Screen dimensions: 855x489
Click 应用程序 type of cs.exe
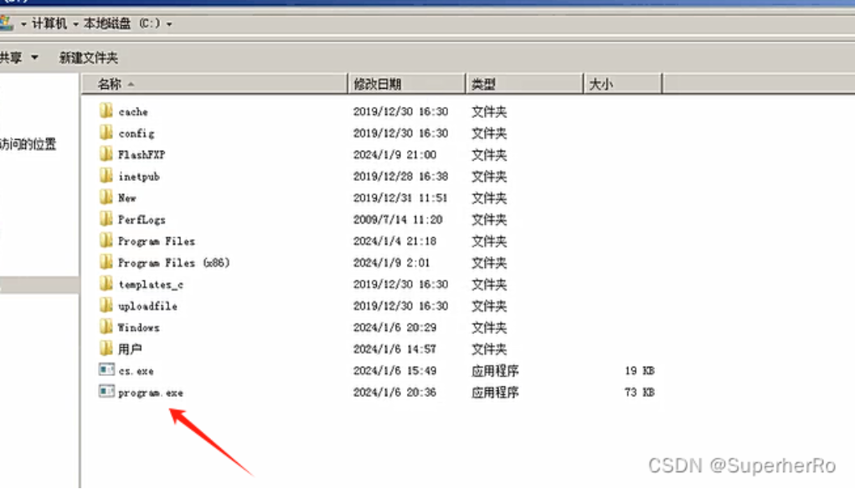tap(495, 371)
